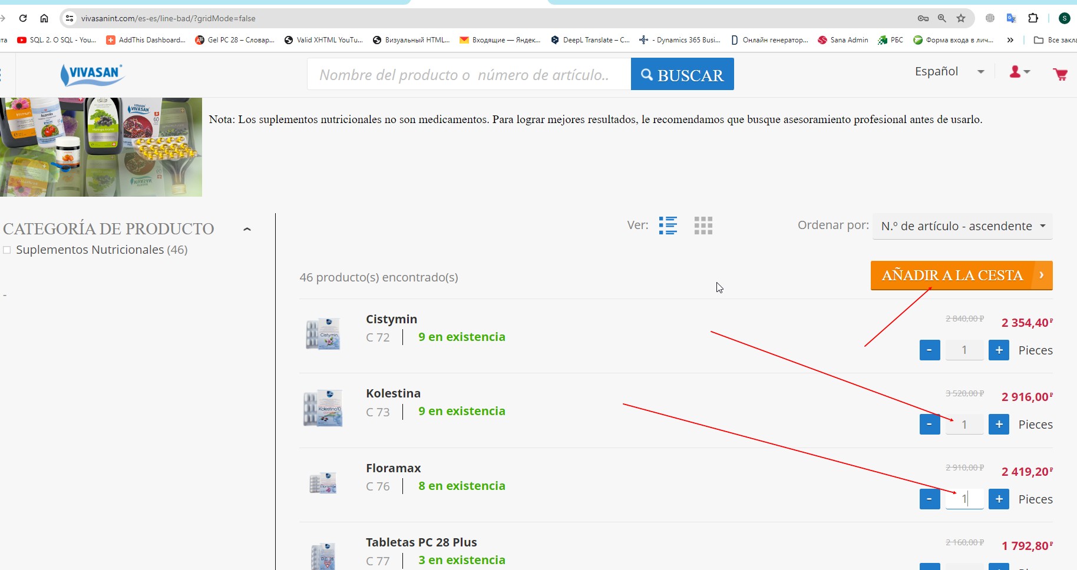The image size is (1077, 570).
Task: Focus the product search input field
Action: tap(469, 74)
